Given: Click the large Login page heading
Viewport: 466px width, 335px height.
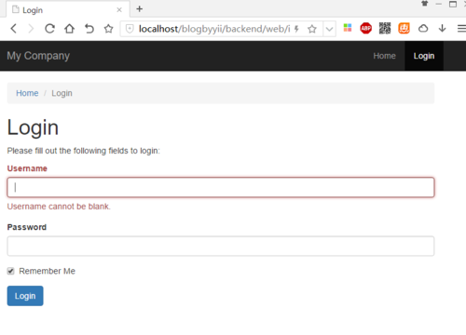Looking at the screenshot, I should 33,127.
